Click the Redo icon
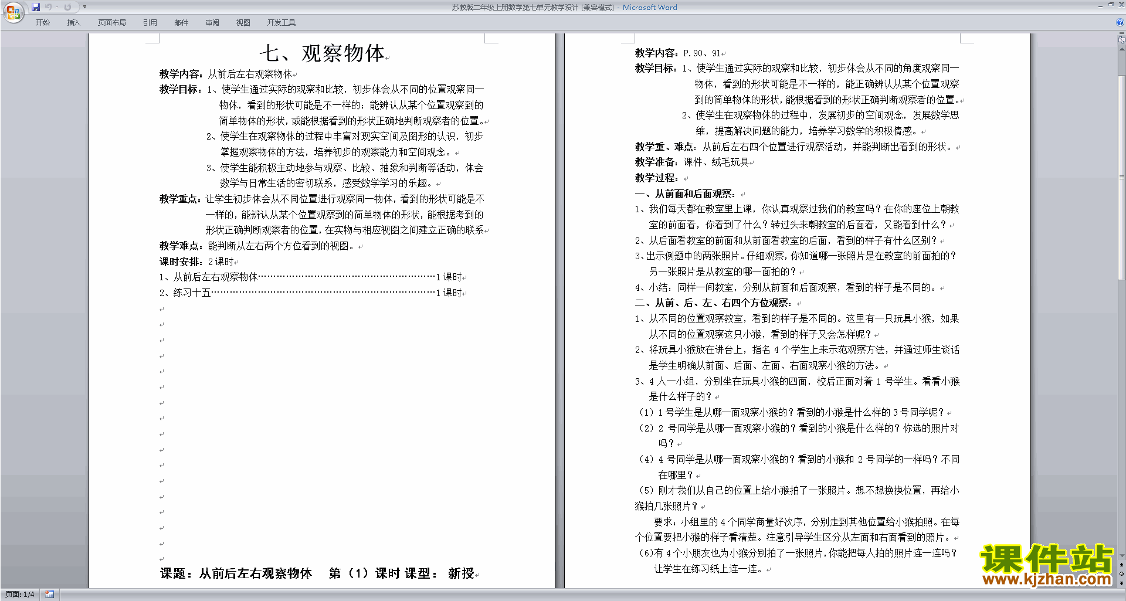Image resolution: width=1126 pixels, height=601 pixels. pyautogui.click(x=67, y=7)
